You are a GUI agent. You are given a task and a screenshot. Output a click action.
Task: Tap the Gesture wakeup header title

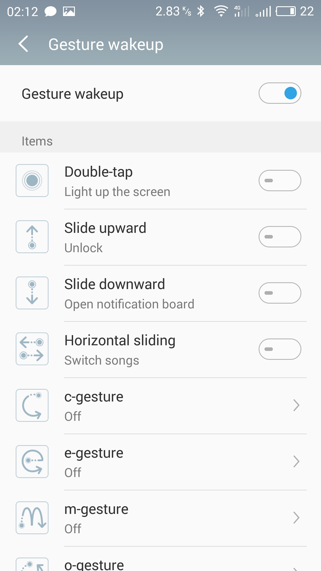[x=106, y=45]
